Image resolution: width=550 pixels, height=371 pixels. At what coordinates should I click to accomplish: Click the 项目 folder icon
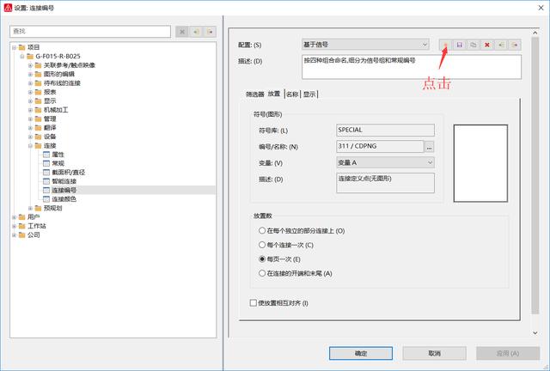pyautogui.click(x=21, y=47)
